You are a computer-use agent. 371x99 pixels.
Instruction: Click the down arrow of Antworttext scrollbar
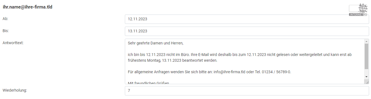367,77
